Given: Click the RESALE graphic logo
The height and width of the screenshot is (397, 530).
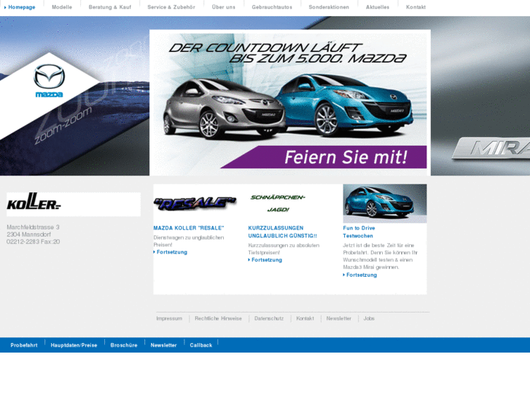Looking at the screenshot, I should coord(195,203).
